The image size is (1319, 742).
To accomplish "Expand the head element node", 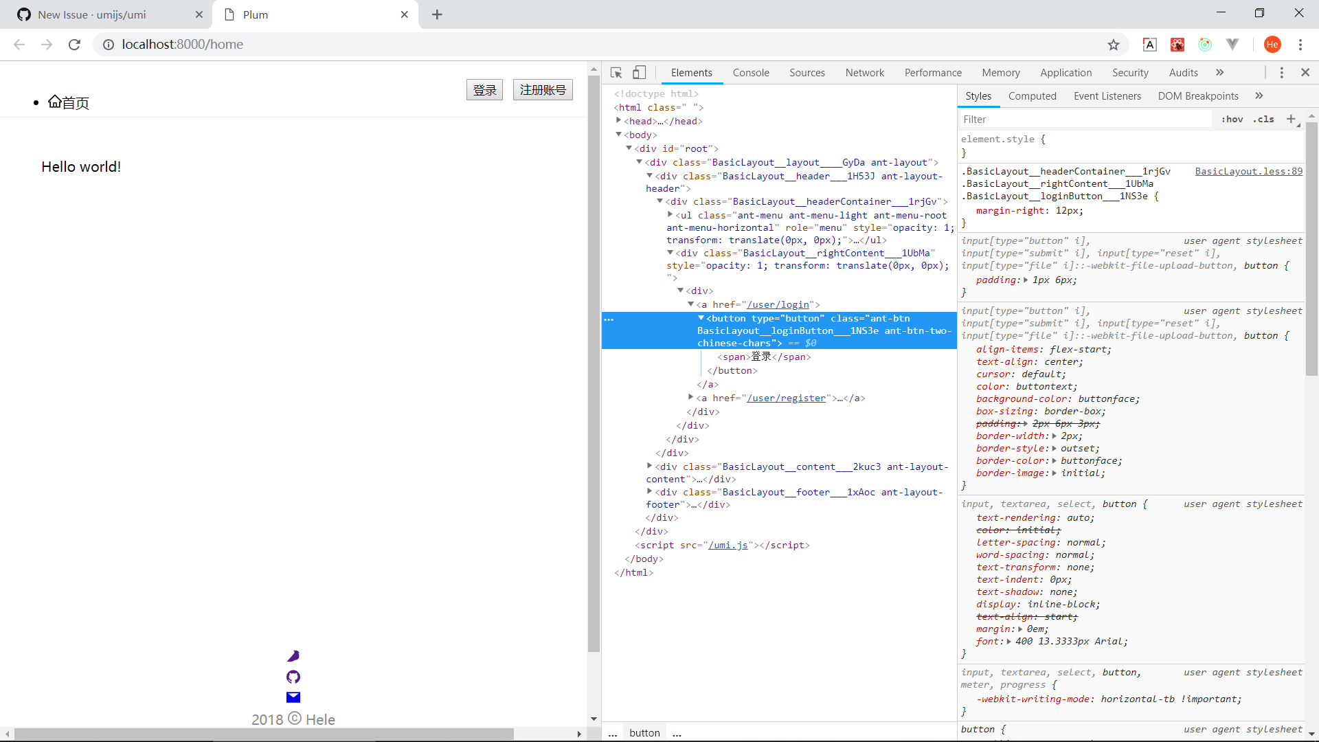I will coord(619,121).
